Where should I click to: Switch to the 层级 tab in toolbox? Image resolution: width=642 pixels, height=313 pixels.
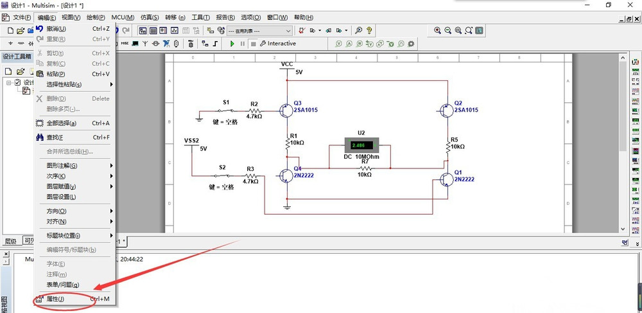tap(10, 241)
